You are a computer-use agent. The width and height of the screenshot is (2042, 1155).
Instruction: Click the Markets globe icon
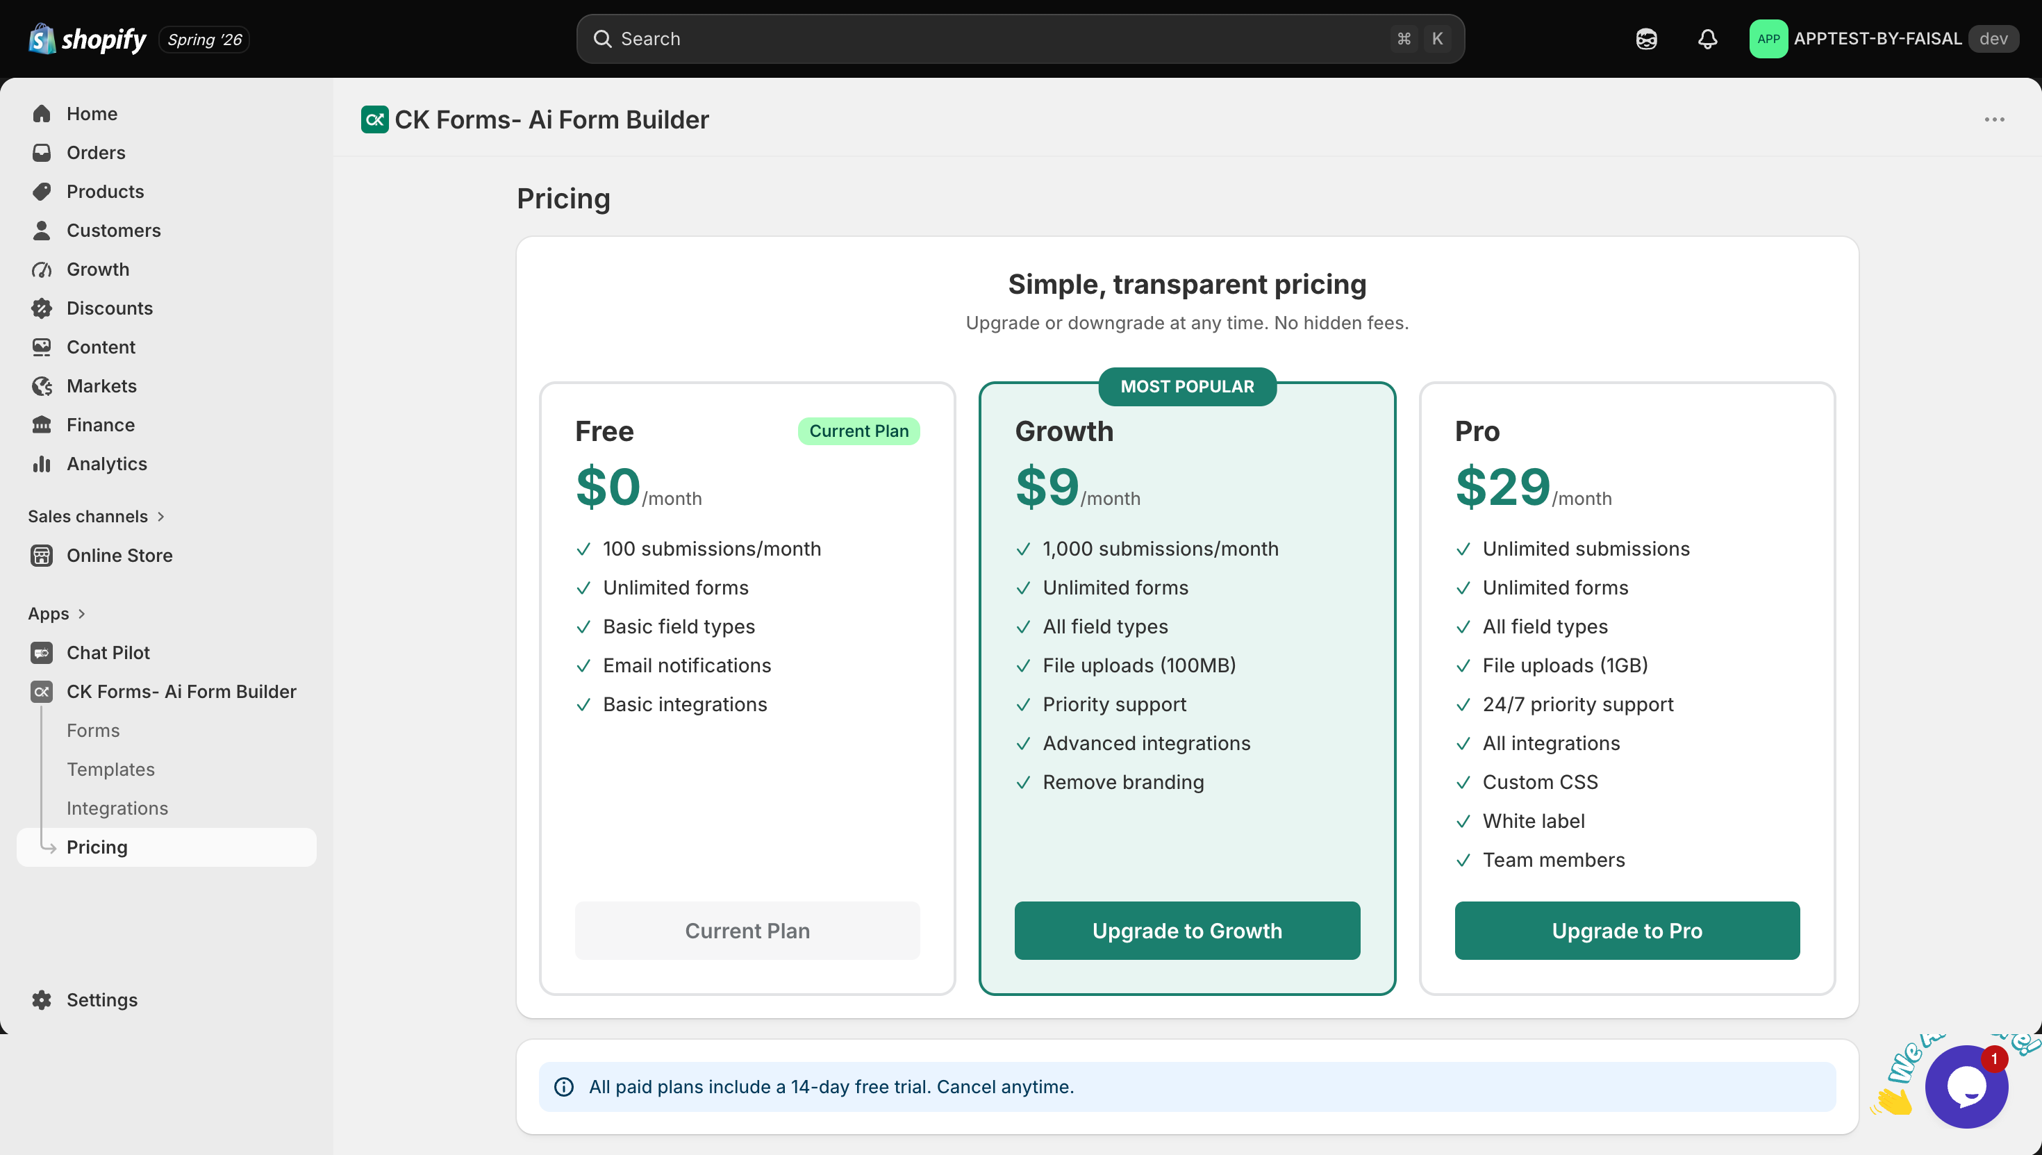click(41, 385)
